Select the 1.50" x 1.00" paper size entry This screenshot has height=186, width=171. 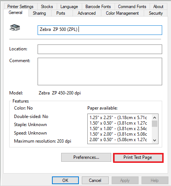pyautogui.click(x=118, y=129)
